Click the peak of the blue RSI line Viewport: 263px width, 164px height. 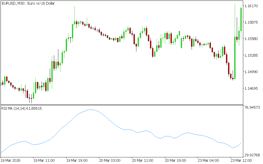pyautogui.click(x=91, y=110)
